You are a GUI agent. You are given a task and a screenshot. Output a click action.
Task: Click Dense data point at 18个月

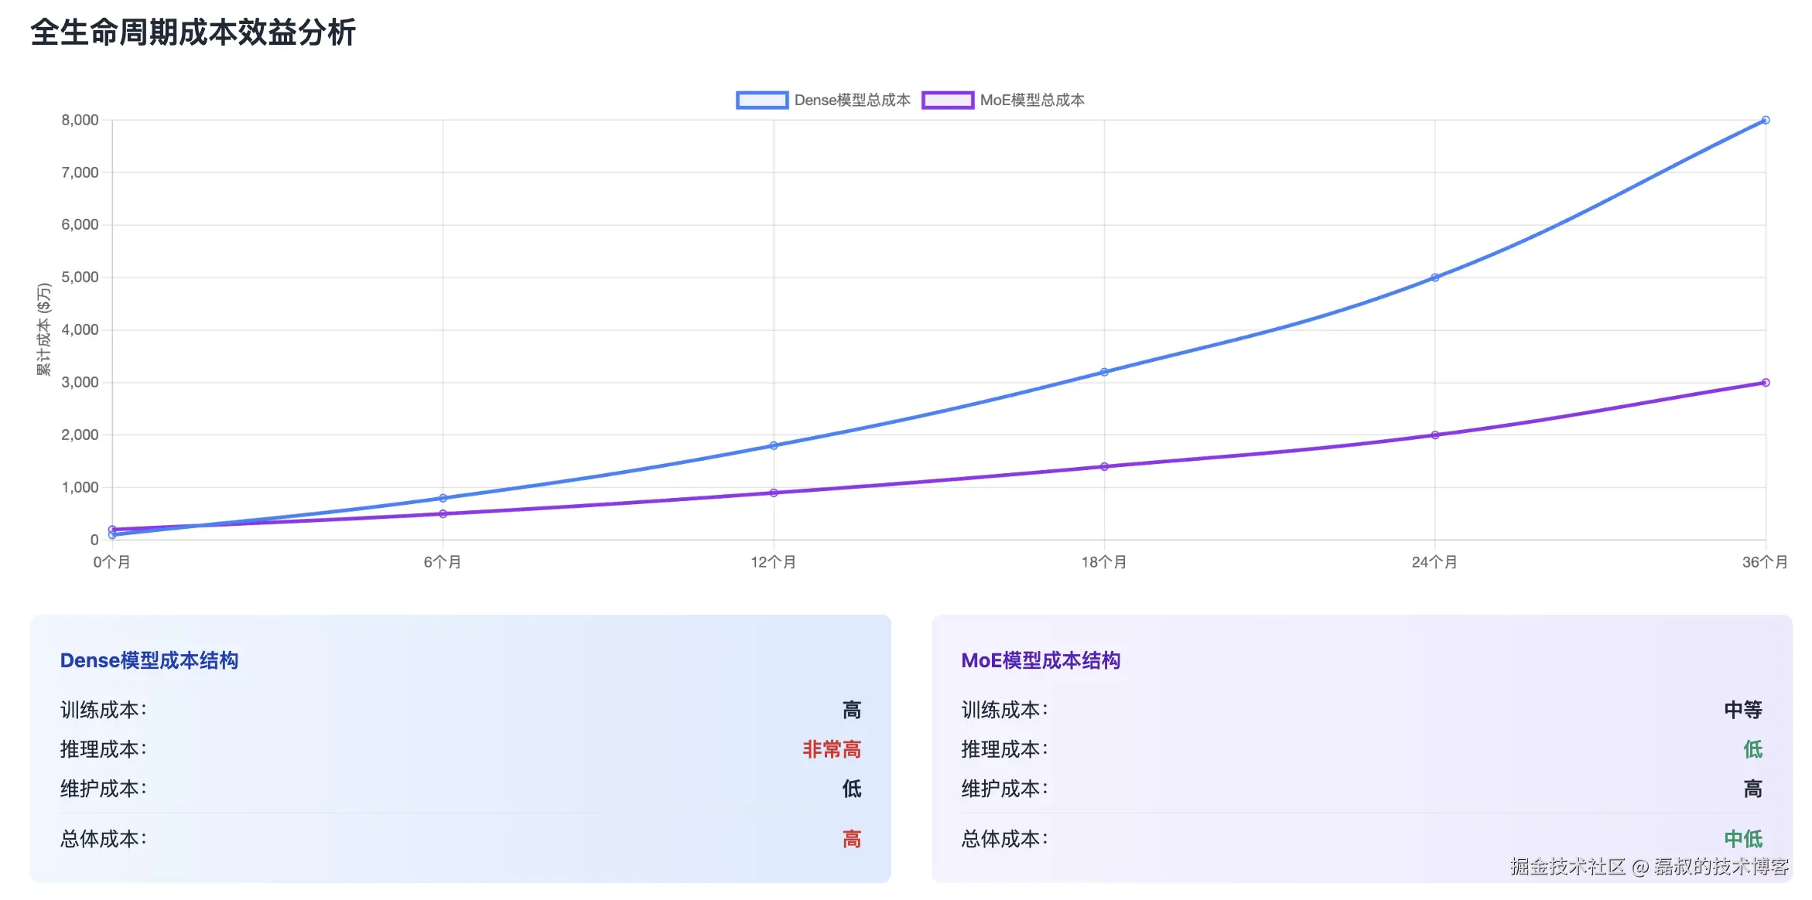tap(1104, 372)
